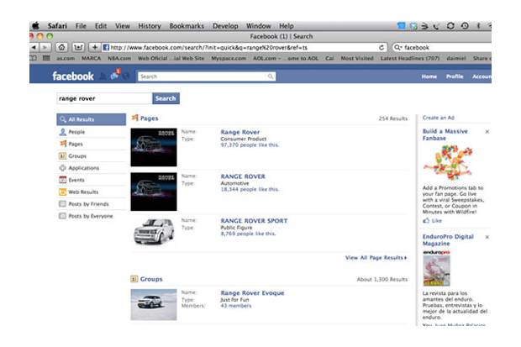Open the Most Visited bookmark
This screenshot has height=347, width=521.
pos(357,58)
